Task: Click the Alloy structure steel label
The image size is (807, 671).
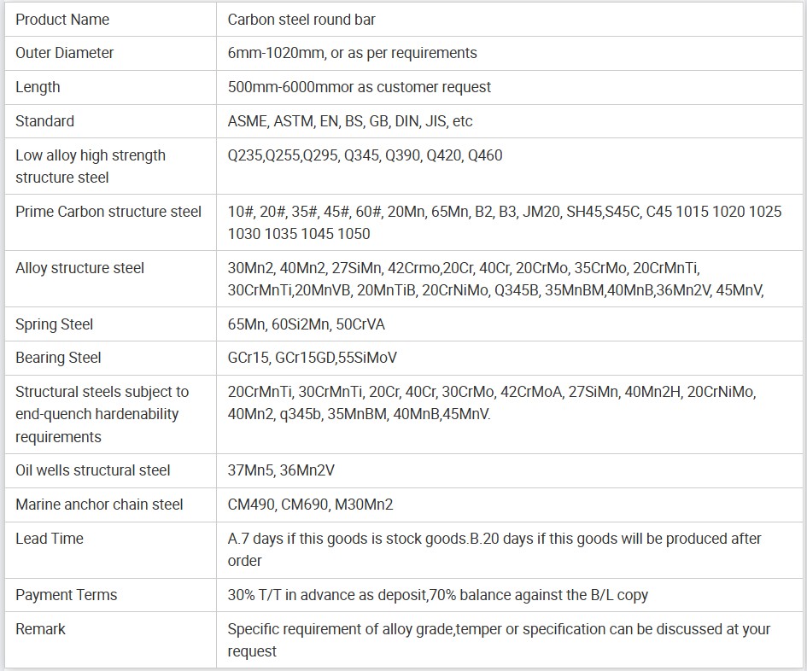Action: [x=80, y=268]
